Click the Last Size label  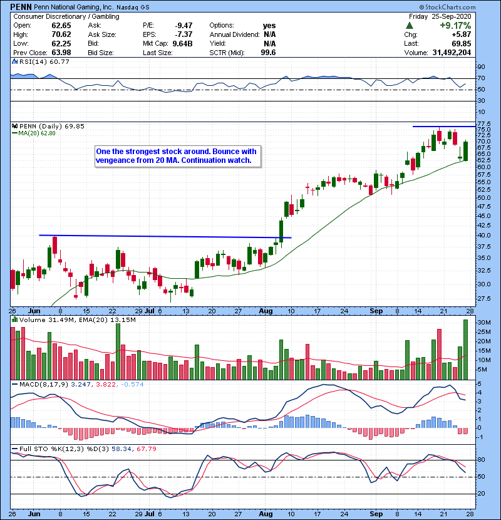157,53
